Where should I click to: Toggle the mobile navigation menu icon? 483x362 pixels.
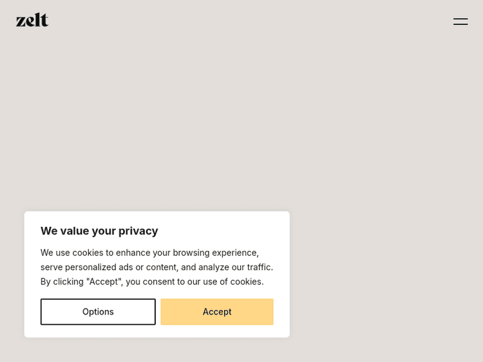(460, 21)
